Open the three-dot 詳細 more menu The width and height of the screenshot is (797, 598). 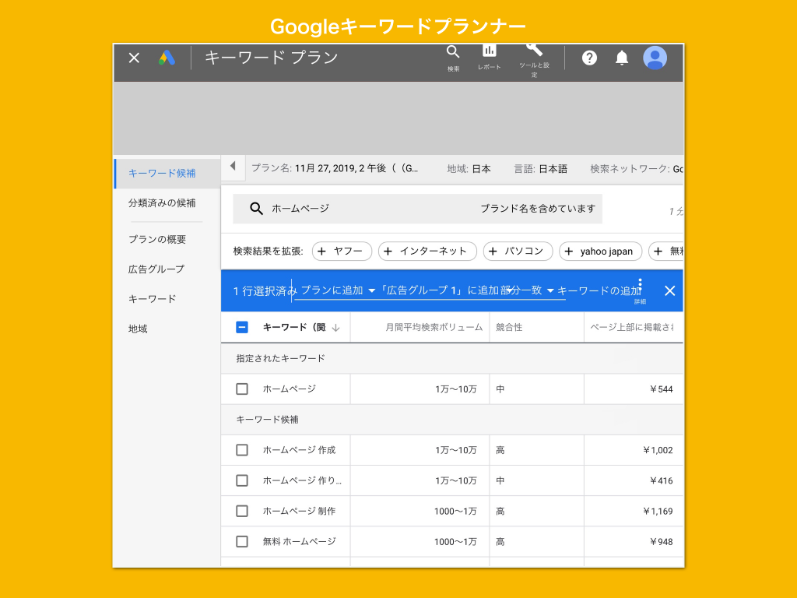point(640,290)
